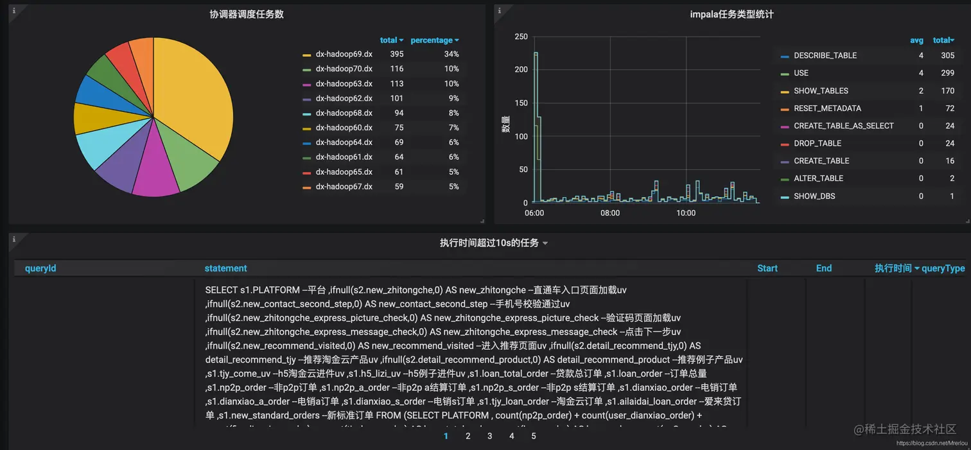Toggle CREATE_TABLE series via legend label
The height and width of the screenshot is (450, 971).
[x=821, y=160]
